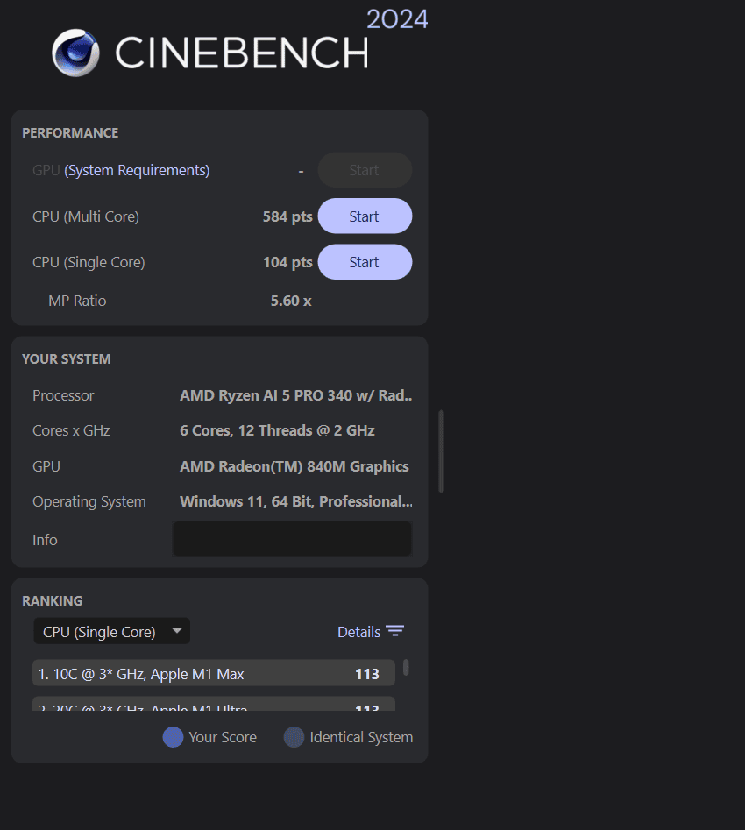The height and width of the screenshot is (830, 745).
Task: Click the Cinebench sphere logo icon
Action: click(75, 53)
